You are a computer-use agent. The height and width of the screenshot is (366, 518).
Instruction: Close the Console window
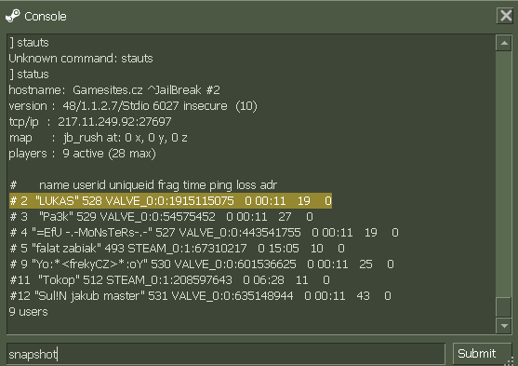(506, 16)
